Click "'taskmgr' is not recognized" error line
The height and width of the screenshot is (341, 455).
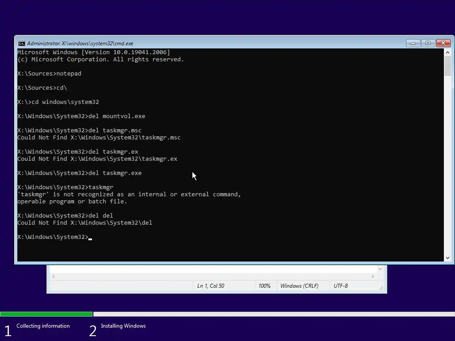pos(129,194)
